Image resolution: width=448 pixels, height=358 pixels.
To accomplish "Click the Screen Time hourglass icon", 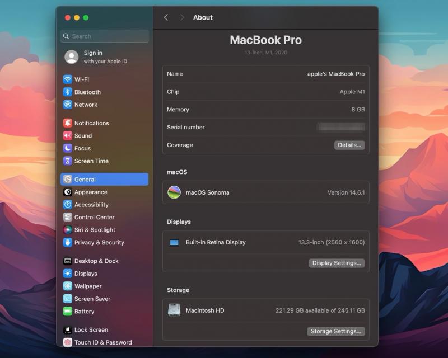I will (68, 161).
